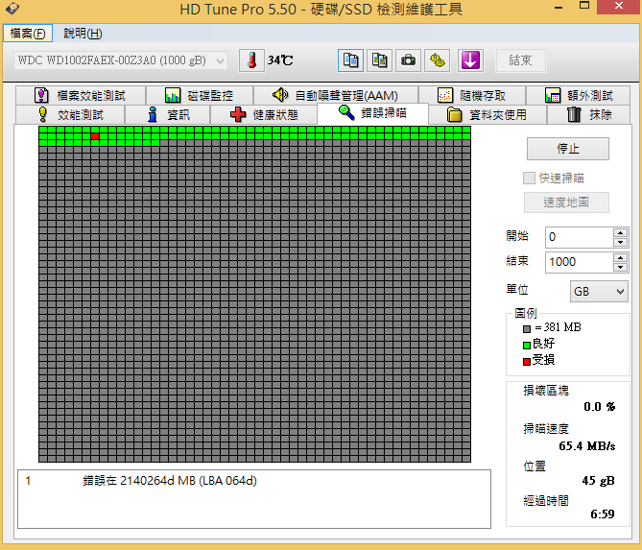Switch to the 效能測試 tab
The image size is (642, 550).
[x=70, y=114]
